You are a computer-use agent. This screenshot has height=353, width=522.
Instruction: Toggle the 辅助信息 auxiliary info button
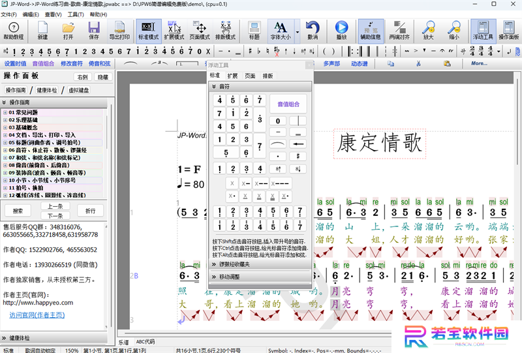point(371,31)
